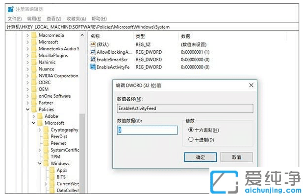
Task: Open the 文件(F) menu
Action: (15, 19)
